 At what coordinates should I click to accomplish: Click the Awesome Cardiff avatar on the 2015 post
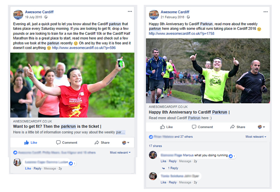(18, 15)
